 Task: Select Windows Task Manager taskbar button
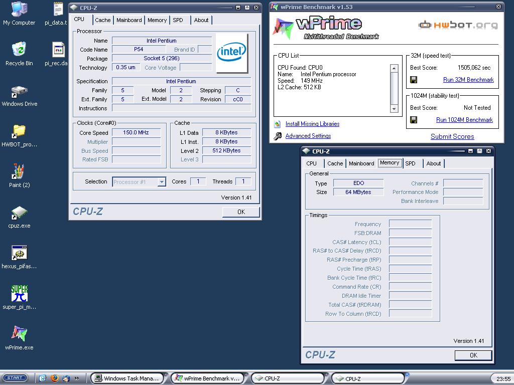point(127,378)
